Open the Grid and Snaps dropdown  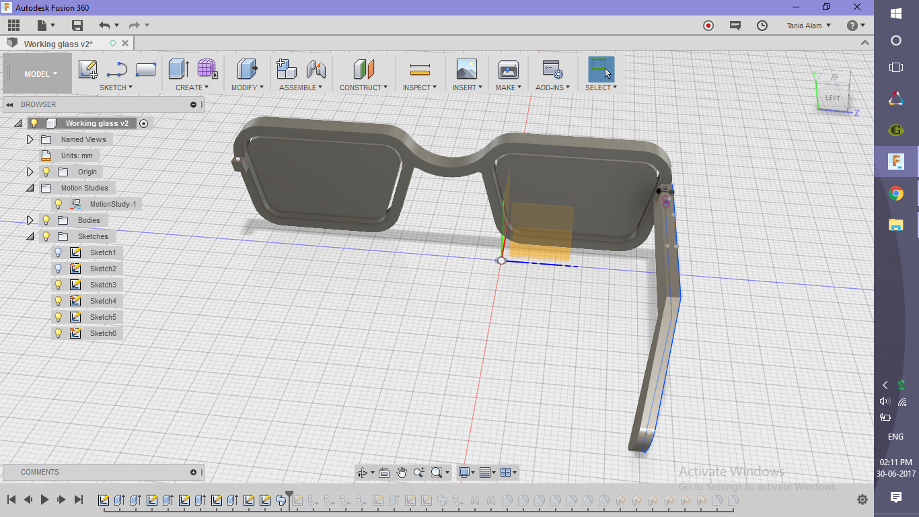(x=488, y=473)
